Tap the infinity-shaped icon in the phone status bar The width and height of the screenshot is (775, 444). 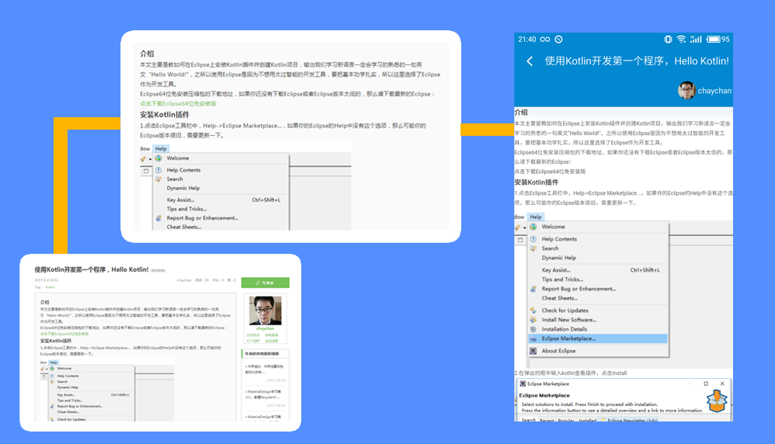pos(544,40)
